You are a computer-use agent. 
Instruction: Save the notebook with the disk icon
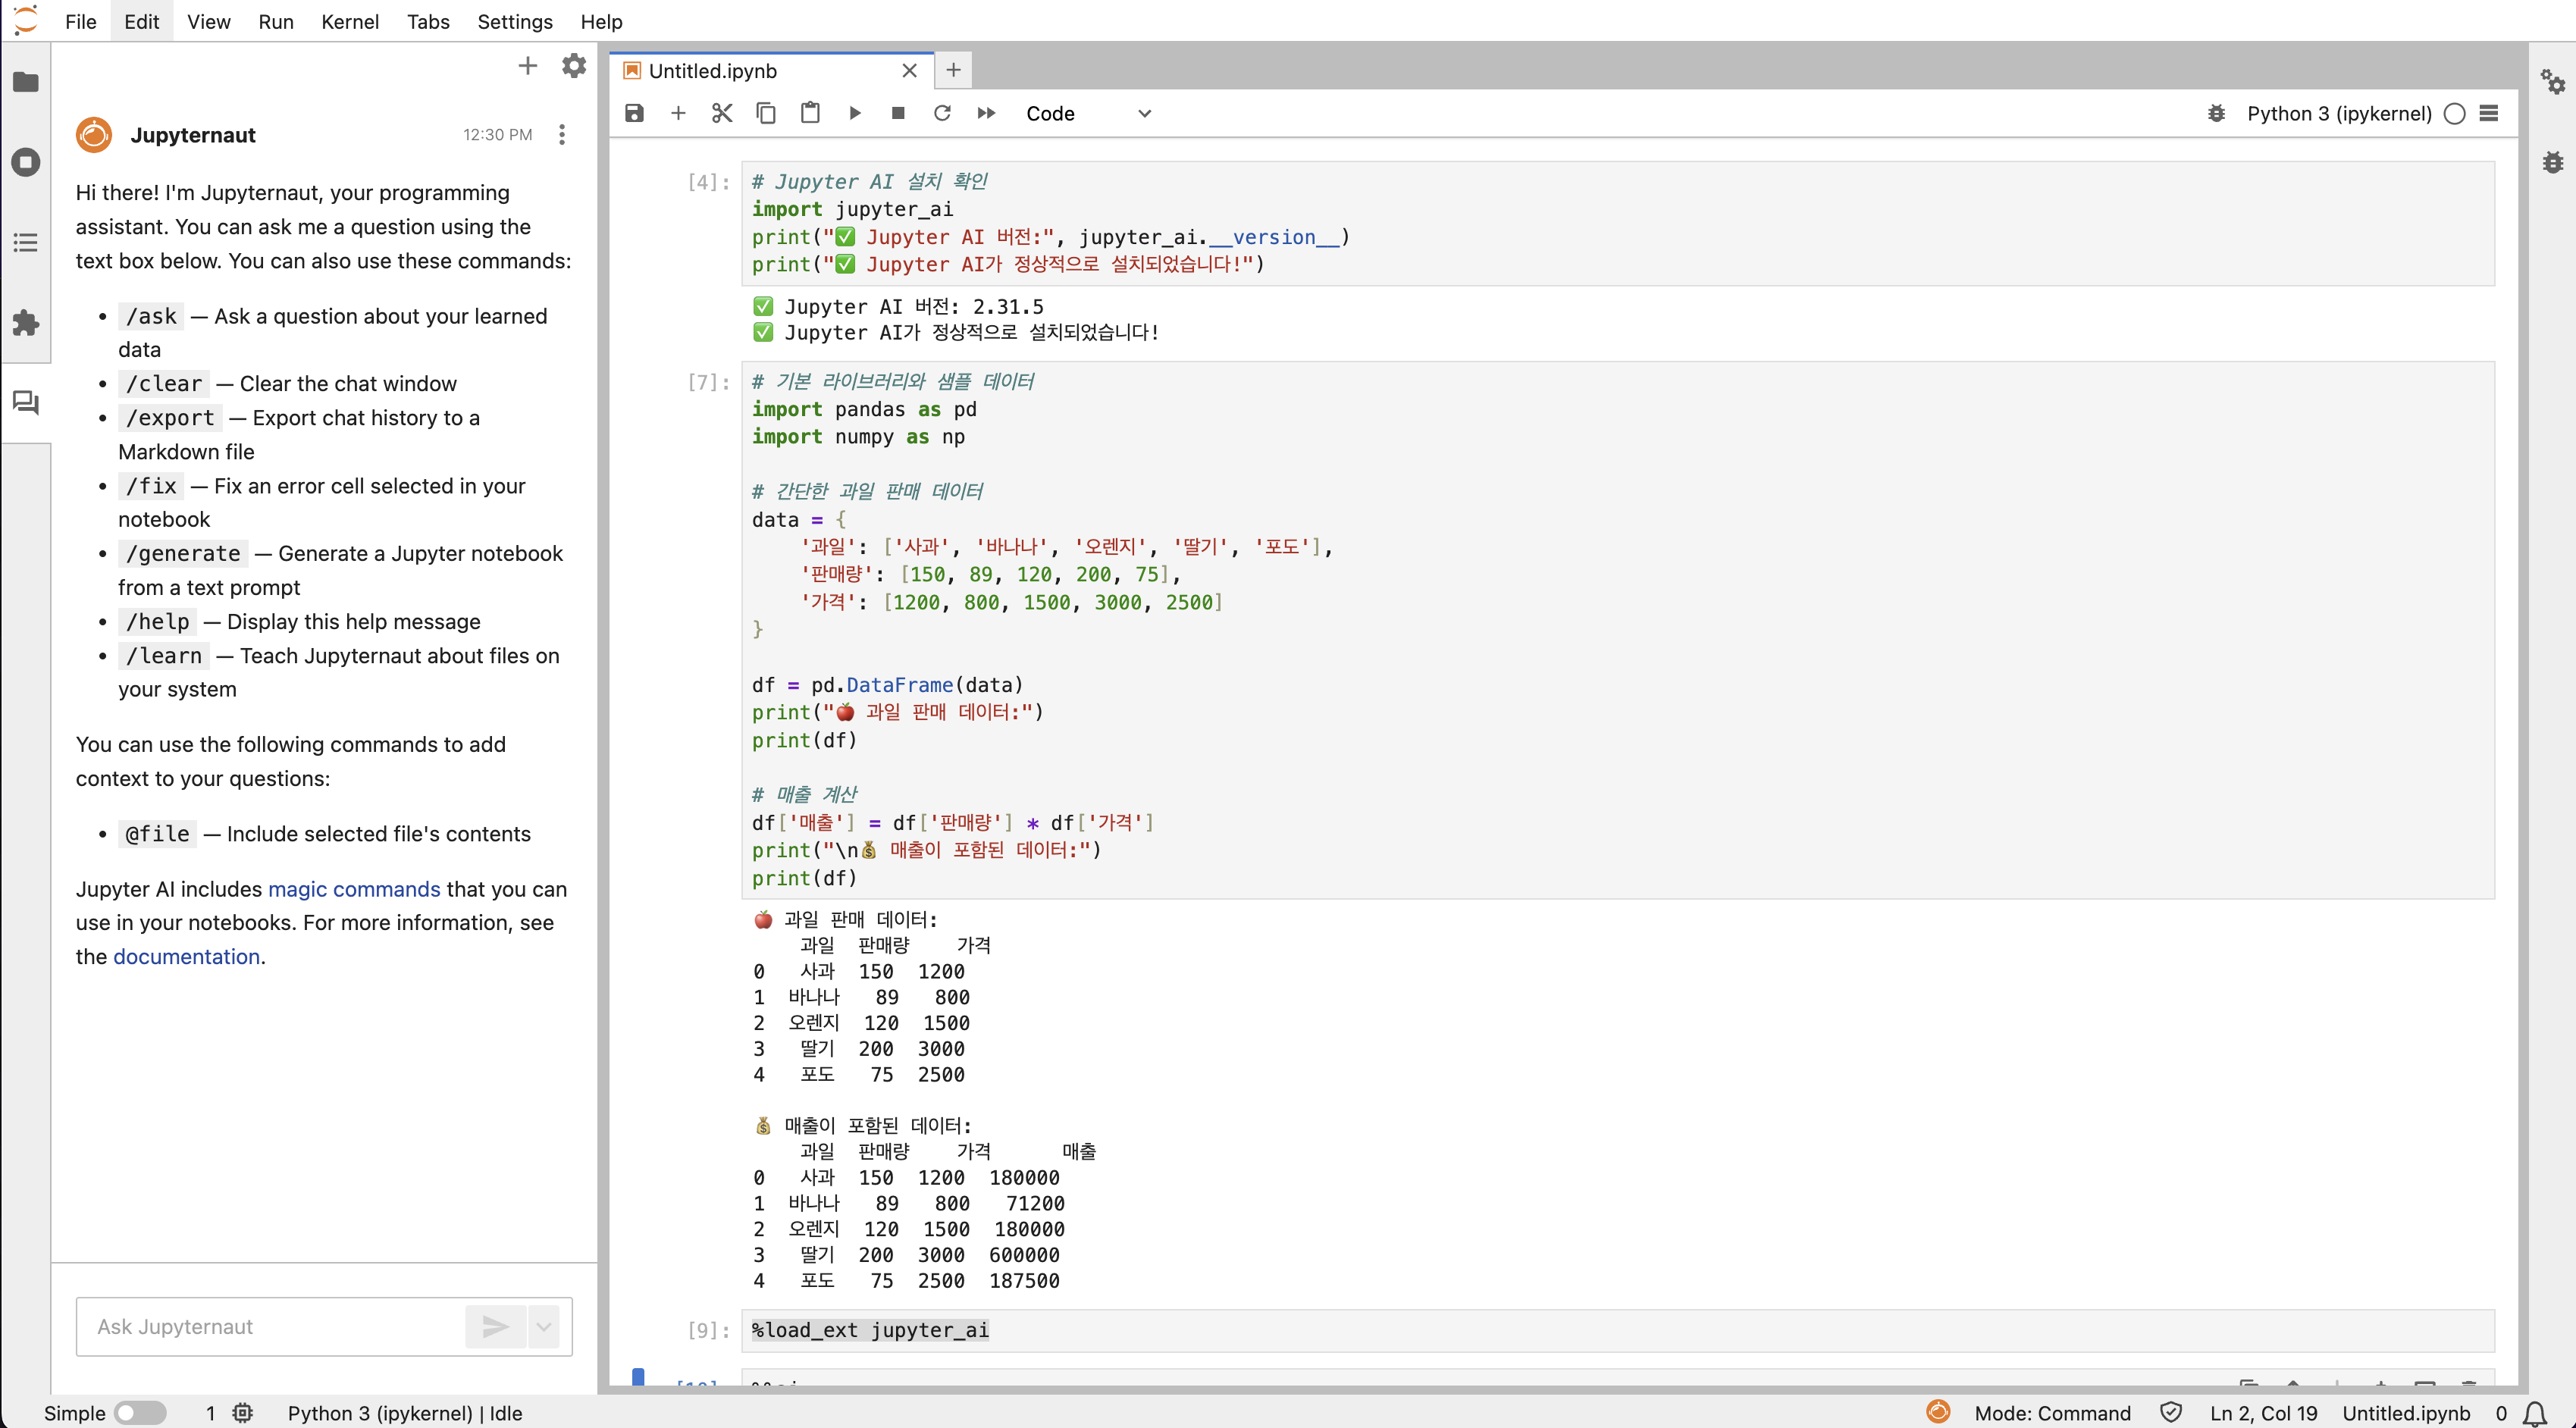pos(634,113)
